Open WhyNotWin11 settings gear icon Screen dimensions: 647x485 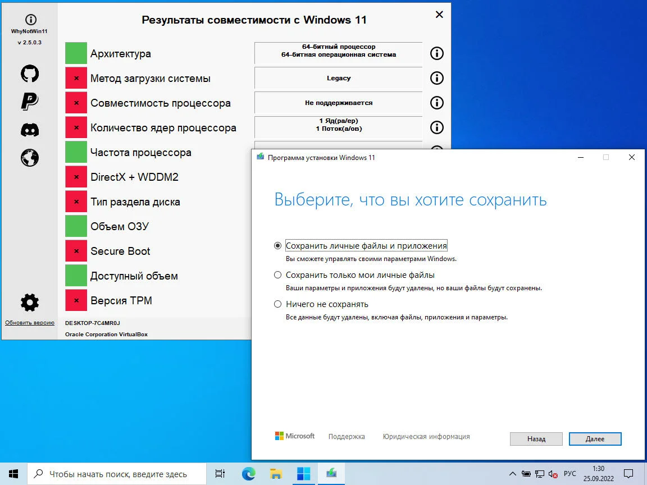click(x=30, y=303)
